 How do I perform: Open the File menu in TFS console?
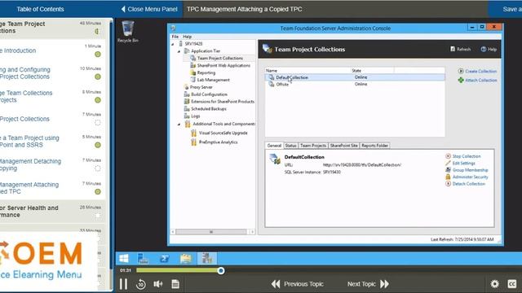(175, 37)
